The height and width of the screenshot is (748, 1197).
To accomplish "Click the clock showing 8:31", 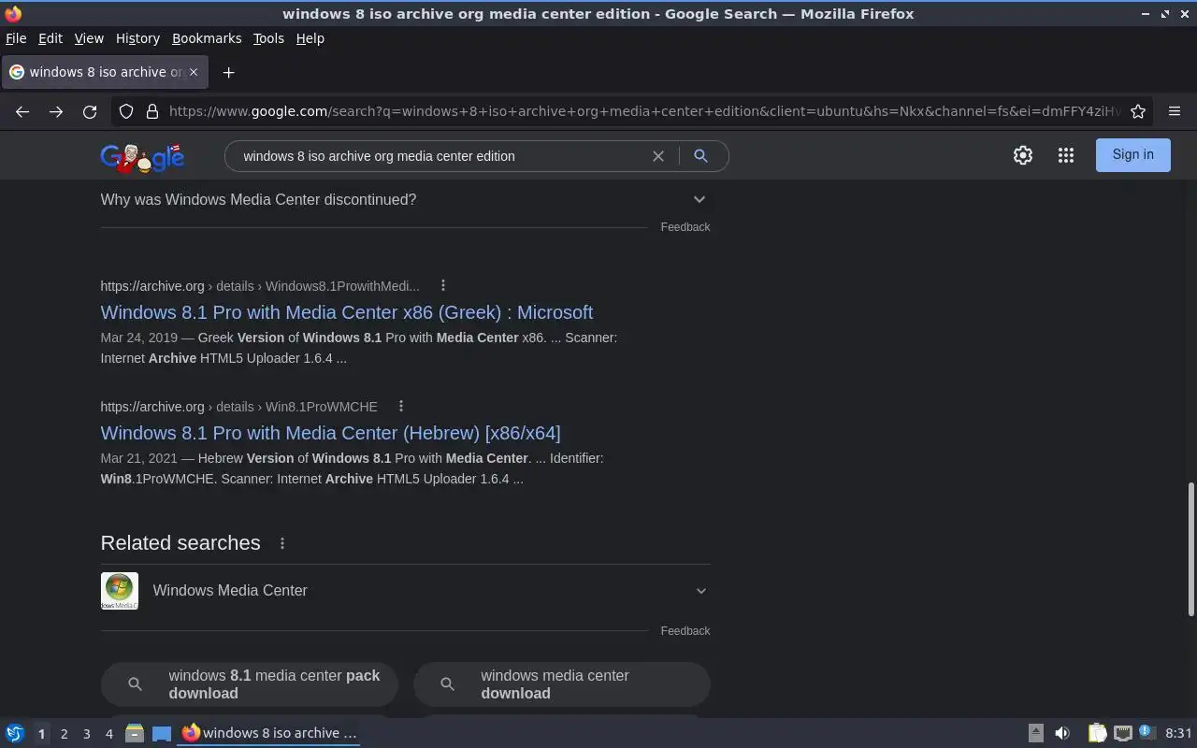I will tap(1178, 733).
